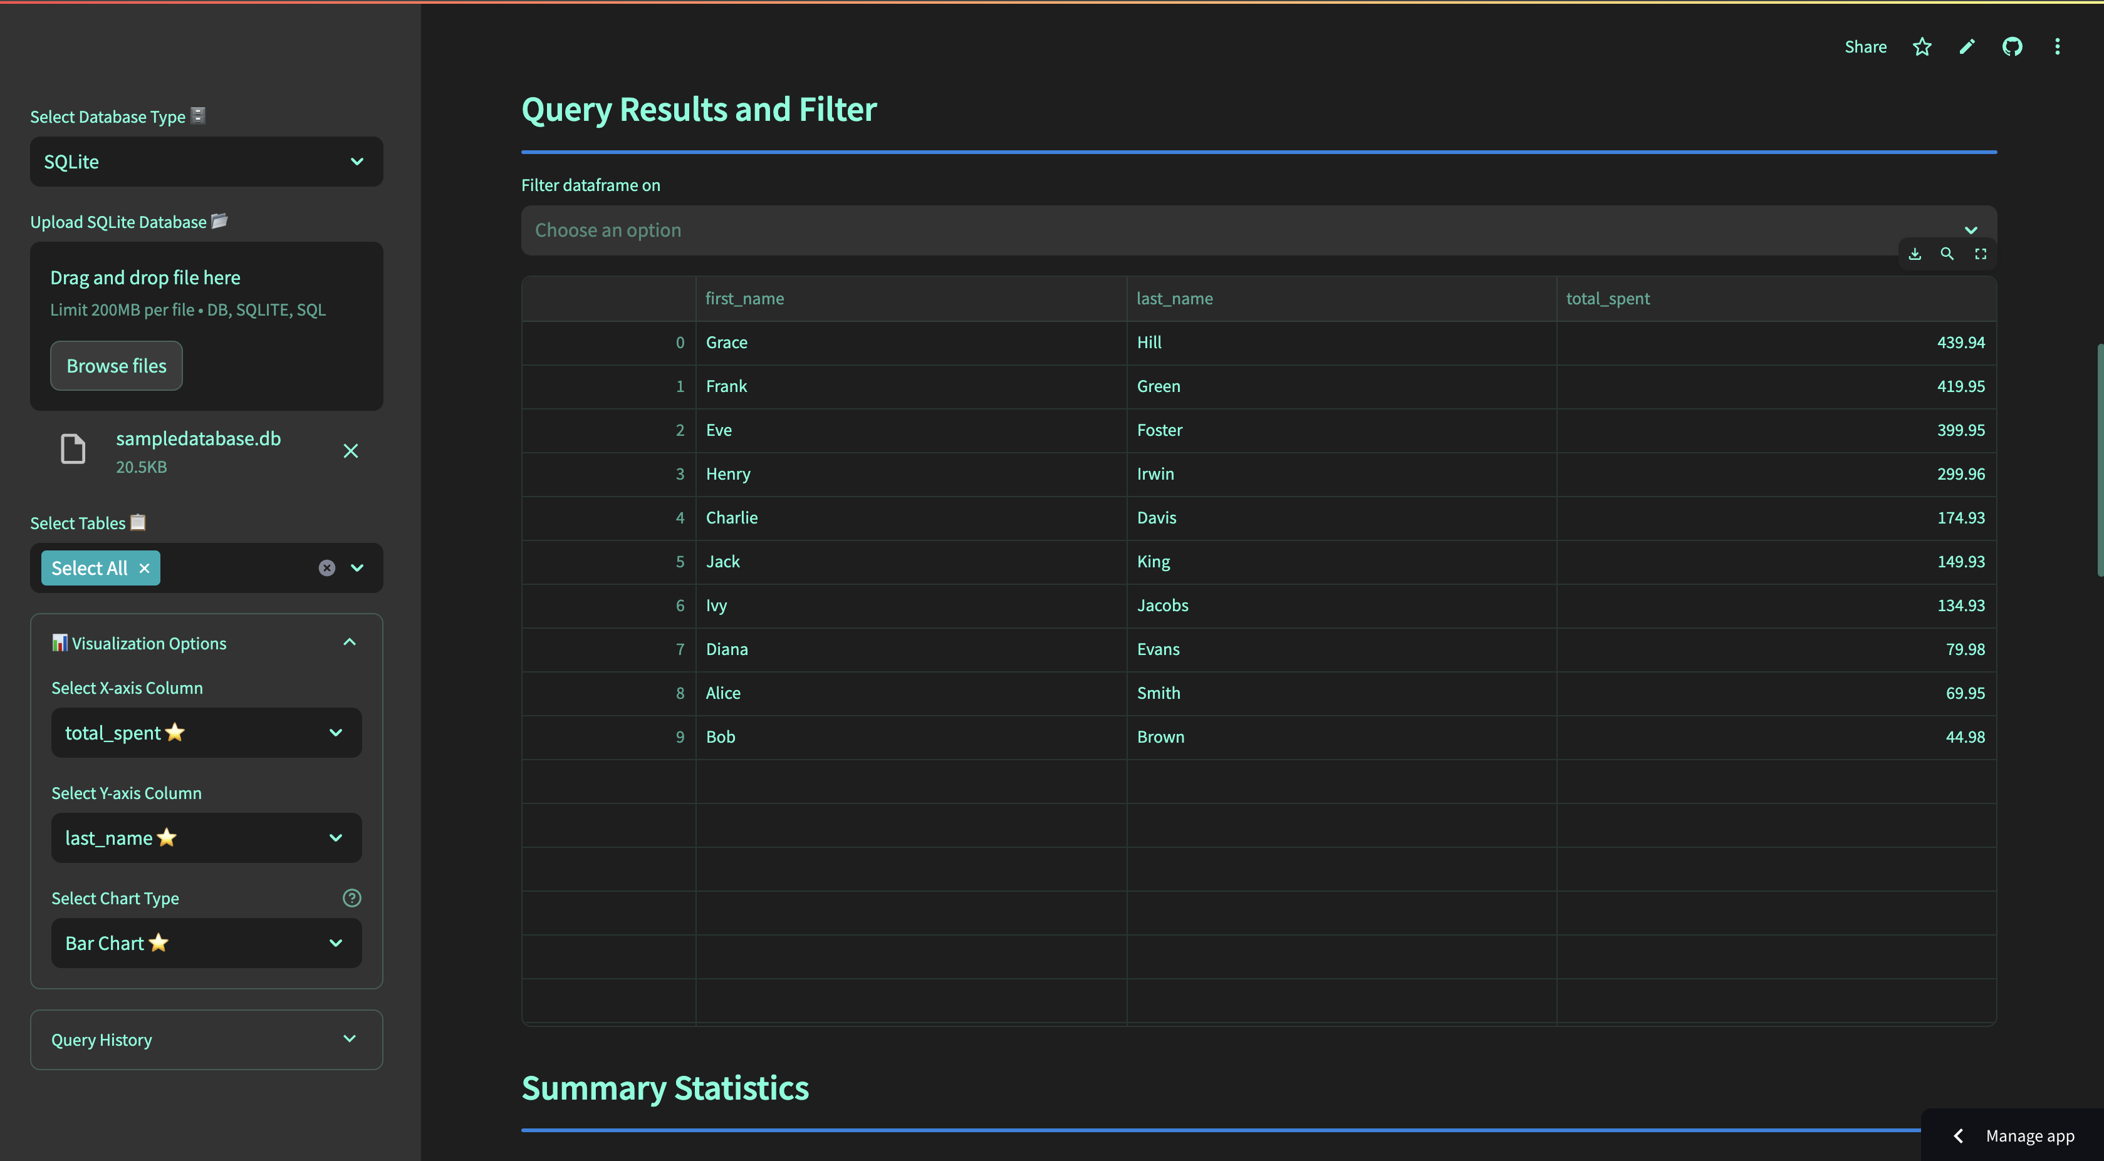Click the dataframe search icon

click(1947, 254)
